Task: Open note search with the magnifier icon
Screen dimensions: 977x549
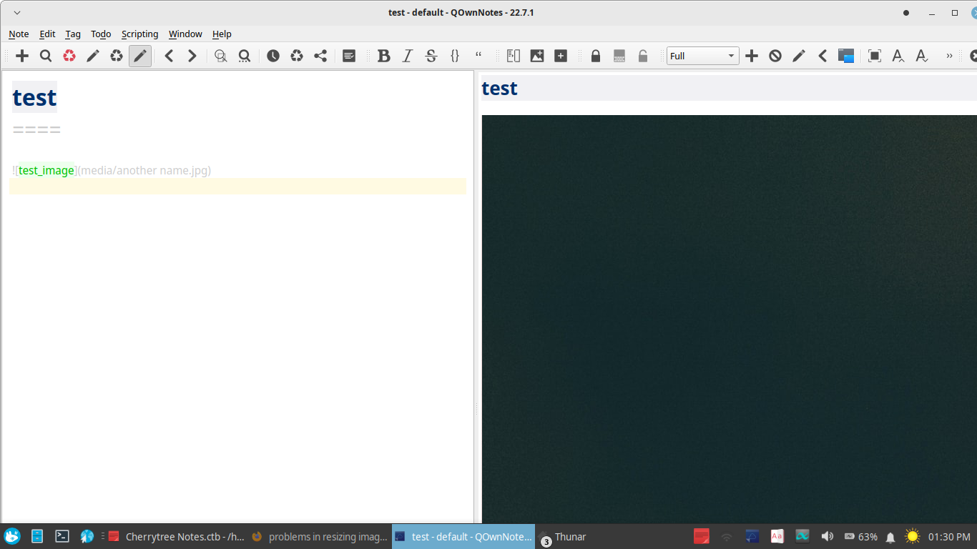Action: 46,56
